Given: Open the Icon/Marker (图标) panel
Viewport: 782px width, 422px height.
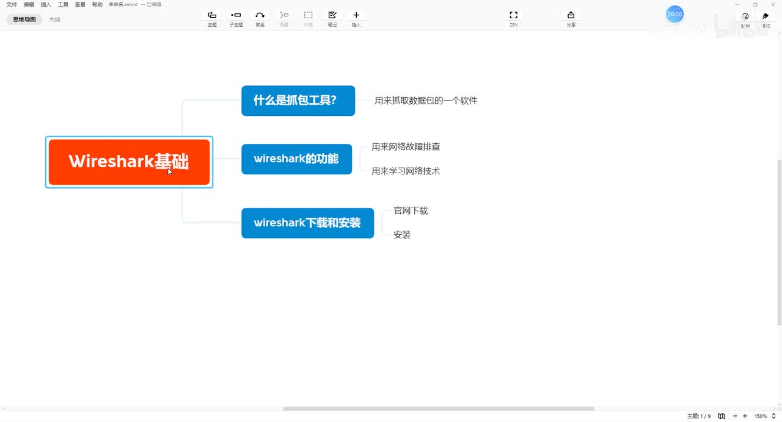Looking at the screenshot, I should point(745,16).
